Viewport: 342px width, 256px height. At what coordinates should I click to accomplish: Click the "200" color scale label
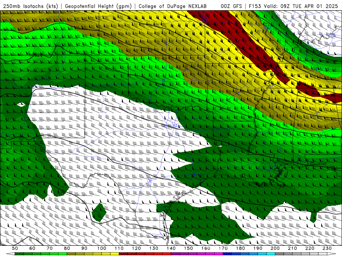[x=275, y=248]
